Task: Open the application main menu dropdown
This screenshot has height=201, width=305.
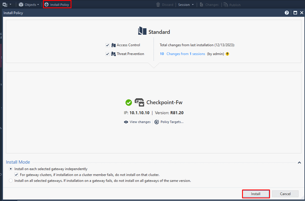Action: [7, 5]
